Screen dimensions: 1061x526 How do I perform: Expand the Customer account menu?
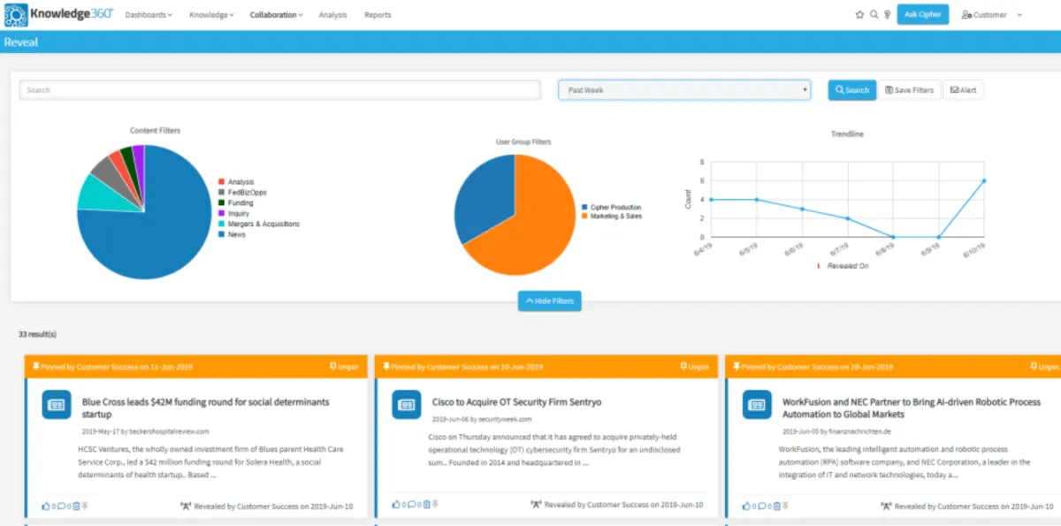coord(991,15)
